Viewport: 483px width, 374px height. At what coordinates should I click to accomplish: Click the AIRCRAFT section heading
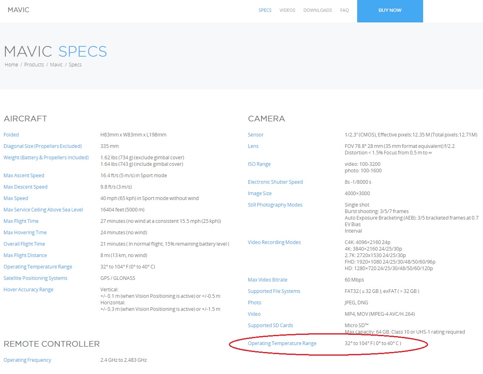coord(25,119)
